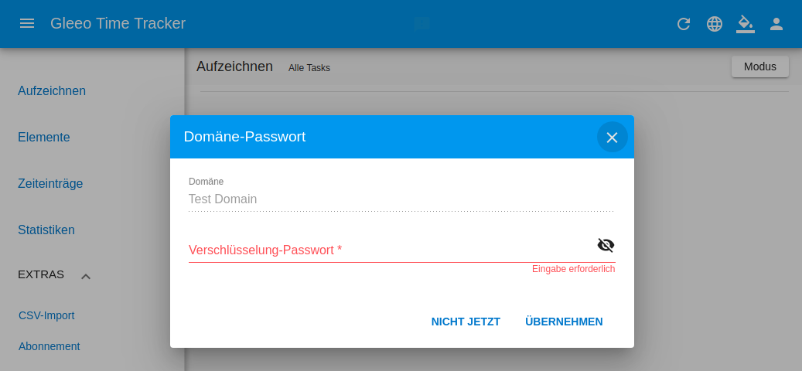Open Statistiken in the sidebar
This screenshot has width=802, height=371.
pyautogui.click(x=46, y=230)
